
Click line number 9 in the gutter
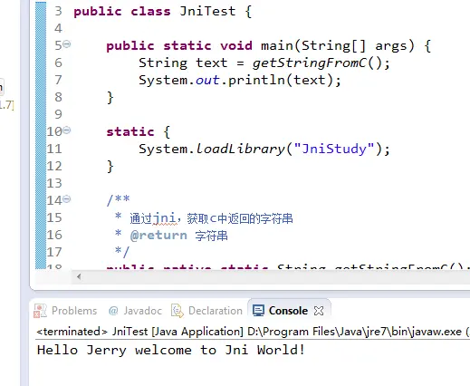[x=58, y=114]
